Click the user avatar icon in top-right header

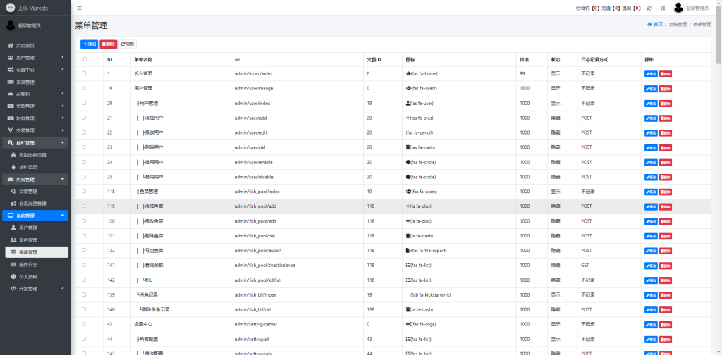678,8
